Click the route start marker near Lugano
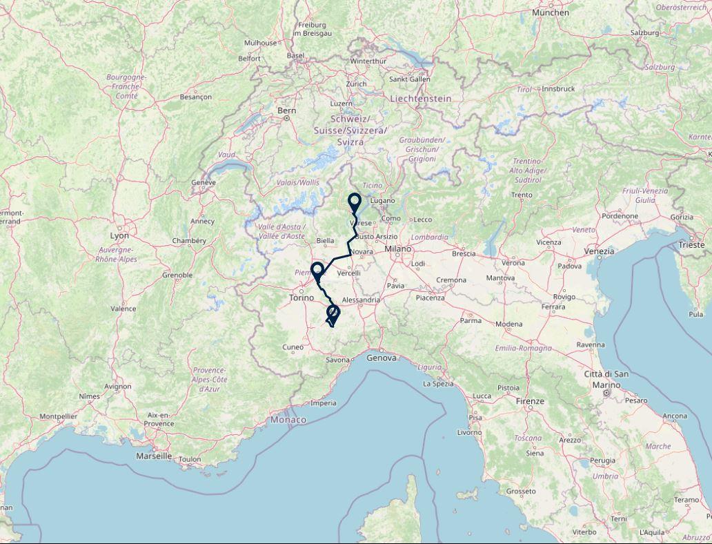Screen dimensions: 712x544 pyautogui.click(x=354, y=202)
